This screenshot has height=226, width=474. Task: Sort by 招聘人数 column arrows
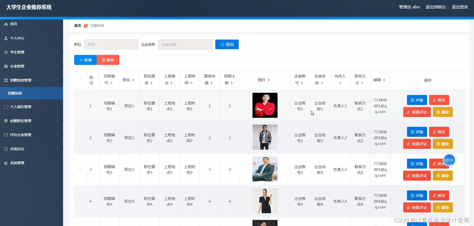pos(232,83)
